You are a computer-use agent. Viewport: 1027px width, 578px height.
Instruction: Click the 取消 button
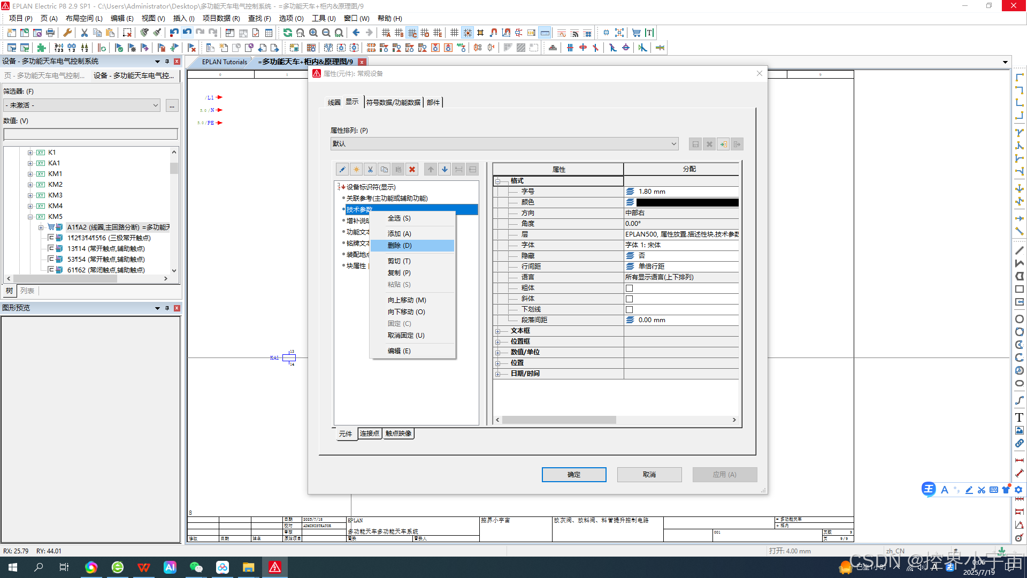point(649,475)
